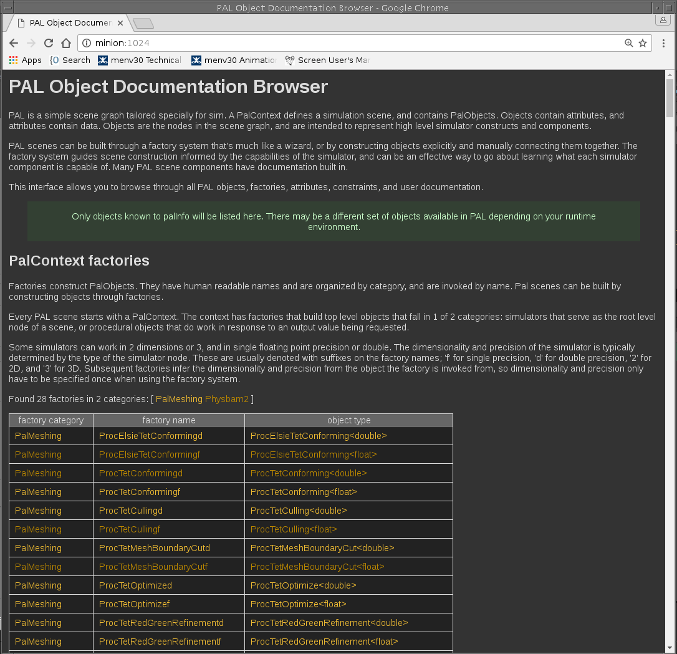Reload the page with refresh icon
Screen dimensions: 677x654
pos(49,43)
